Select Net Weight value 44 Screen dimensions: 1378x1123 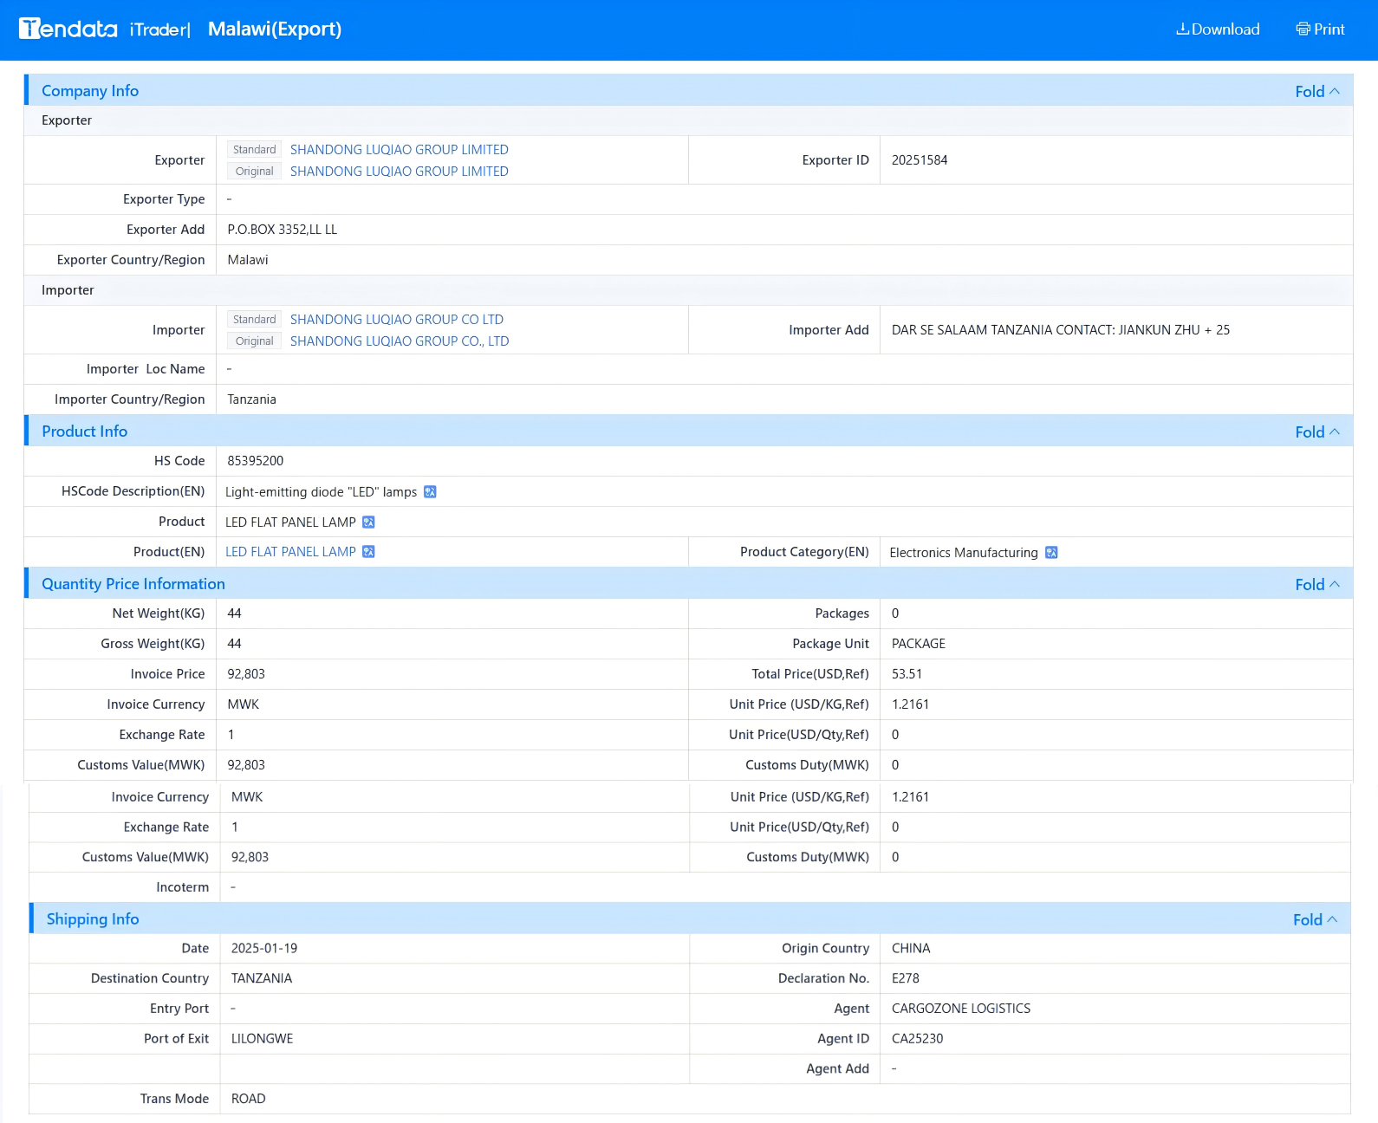coord(234,613)
